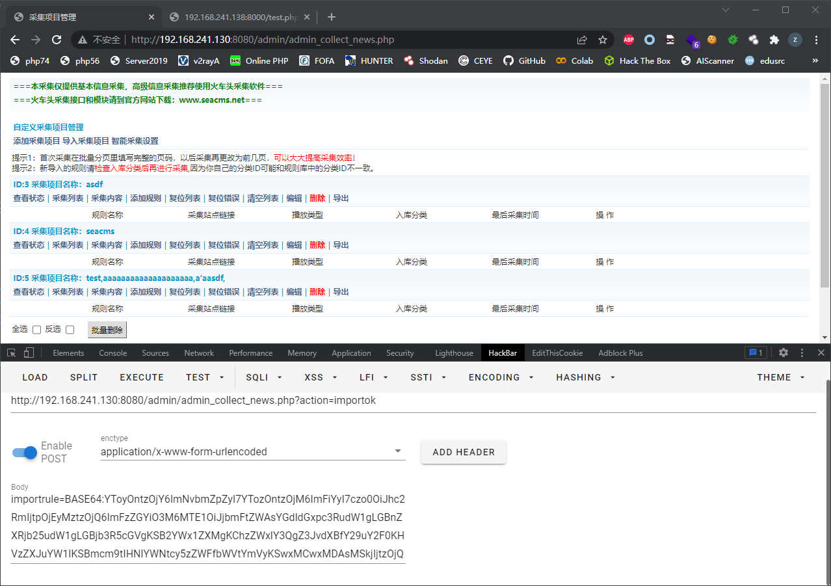
Task: Click the HackBar SPLIT button
Action: click(84, 377)
